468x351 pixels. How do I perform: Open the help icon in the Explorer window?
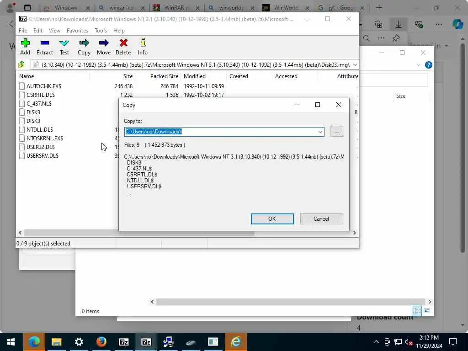(x=428, y=65)
